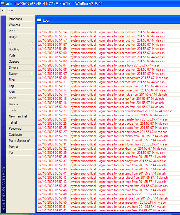The image size is (180, 215).
Task: Open Users from the sidebar
Action: pos(21,98)
